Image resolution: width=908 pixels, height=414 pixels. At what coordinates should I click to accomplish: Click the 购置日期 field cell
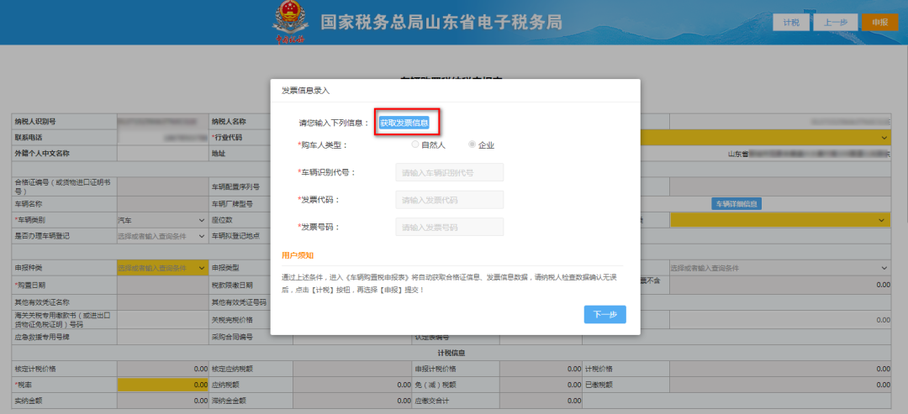point(163,285)
